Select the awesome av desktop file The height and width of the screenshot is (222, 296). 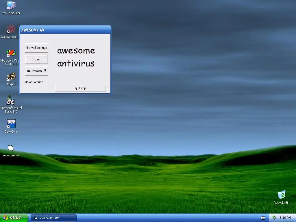pyautogui.click(x=11, y=151)
